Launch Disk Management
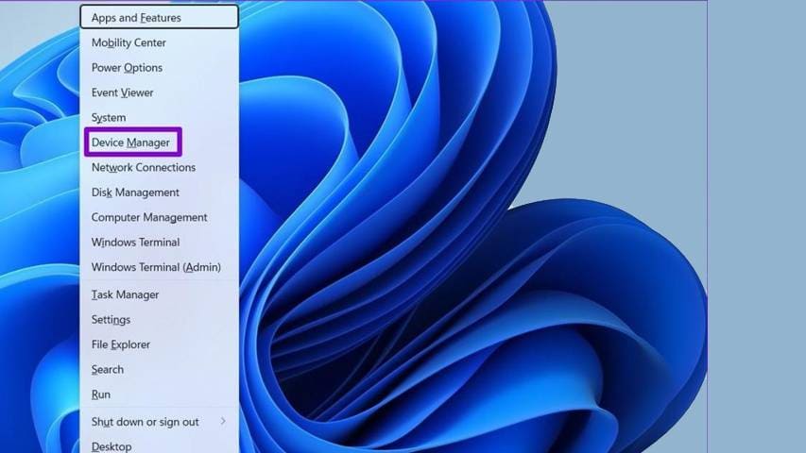 tap(160, 193)
